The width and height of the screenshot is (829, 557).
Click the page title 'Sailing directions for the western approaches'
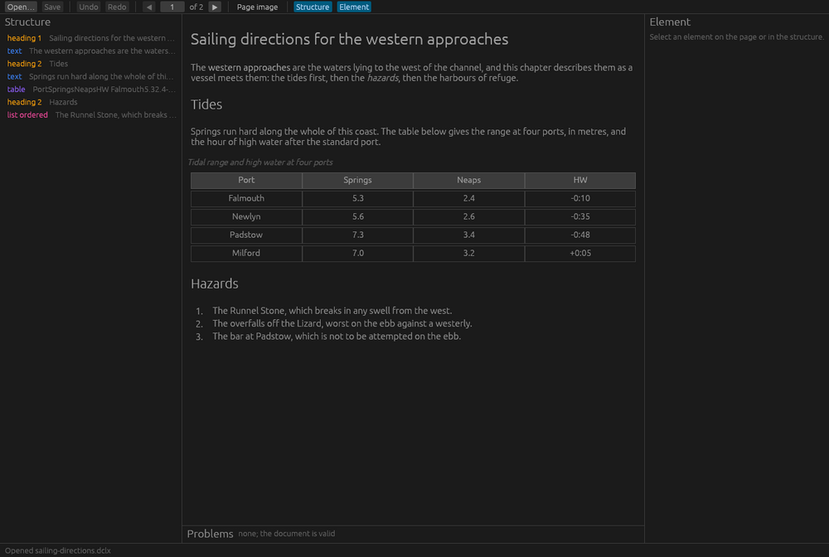click(350, 39)
